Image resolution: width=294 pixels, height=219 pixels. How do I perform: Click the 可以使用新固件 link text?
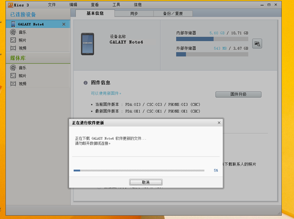[x=106, y=93]
